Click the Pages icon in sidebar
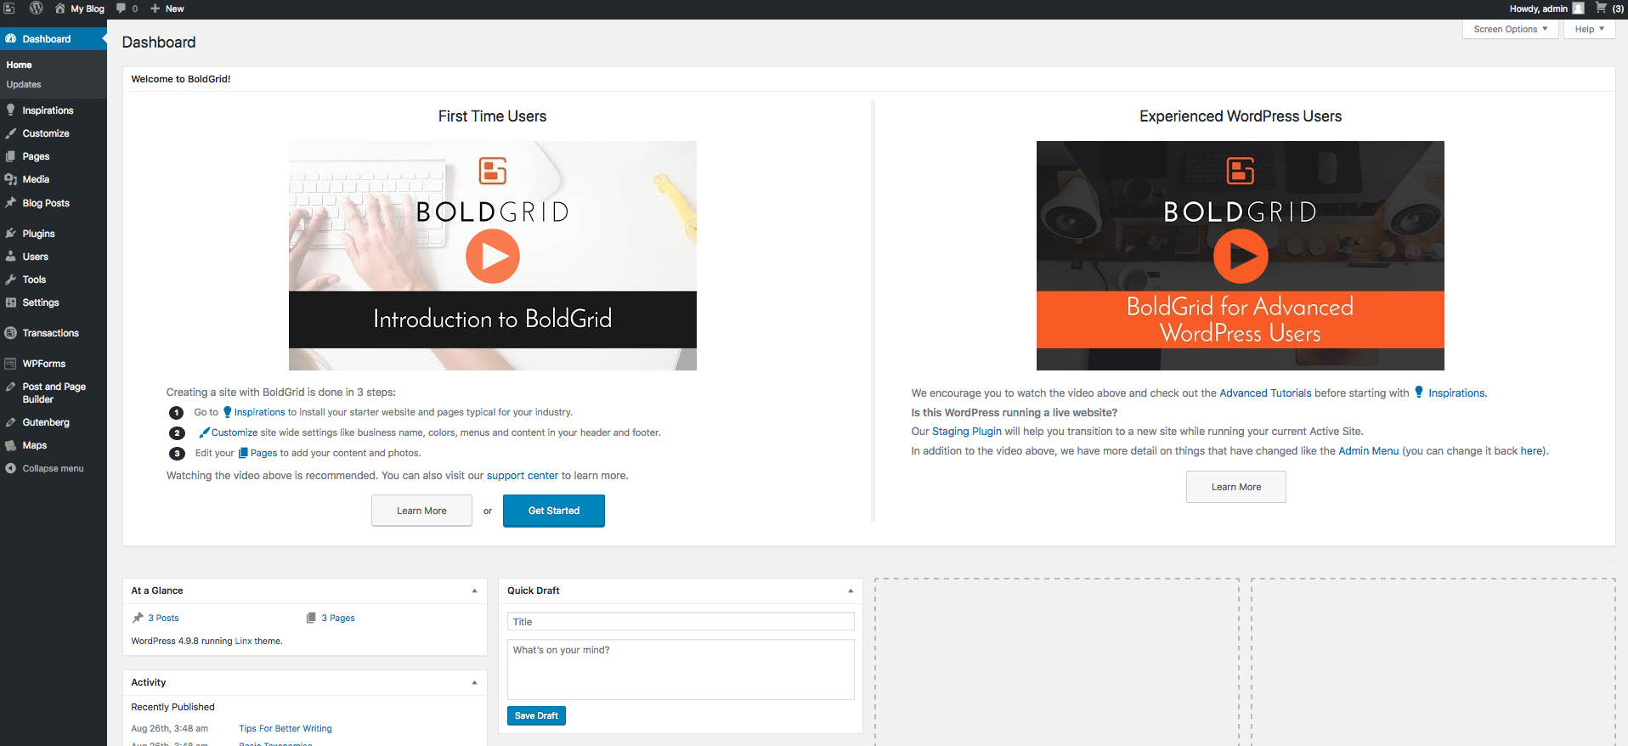This screenshot has width=1628, height=746. [11, 156]
